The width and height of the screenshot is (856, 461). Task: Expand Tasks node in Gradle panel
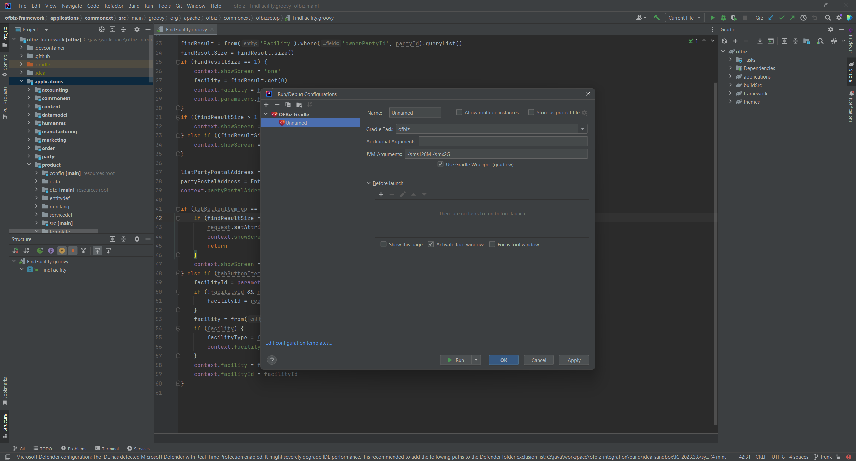[x=730, y=60]
